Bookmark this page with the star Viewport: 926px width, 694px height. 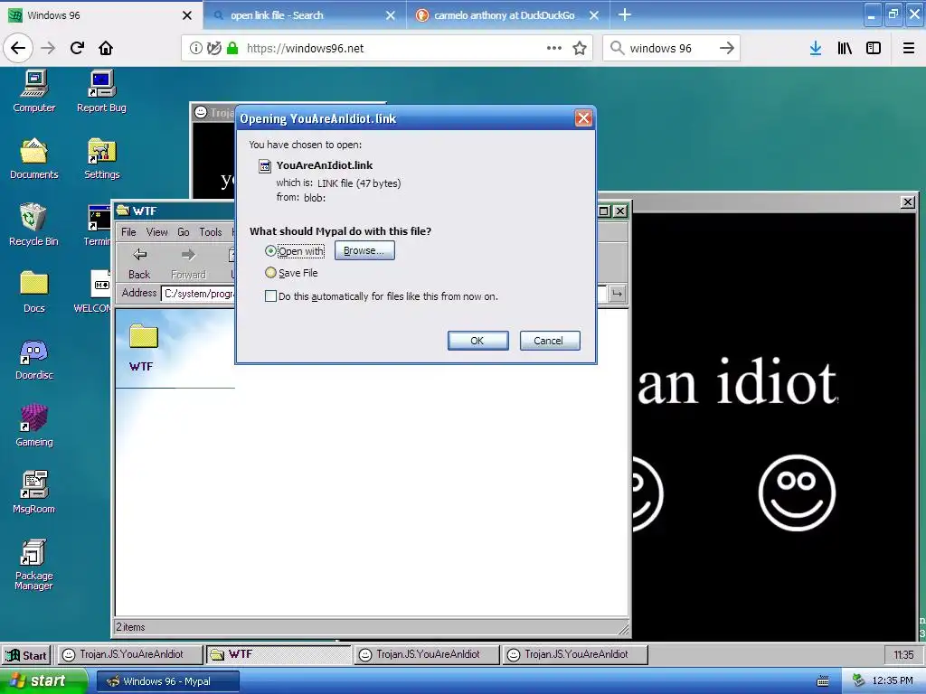tap(580, 48)
